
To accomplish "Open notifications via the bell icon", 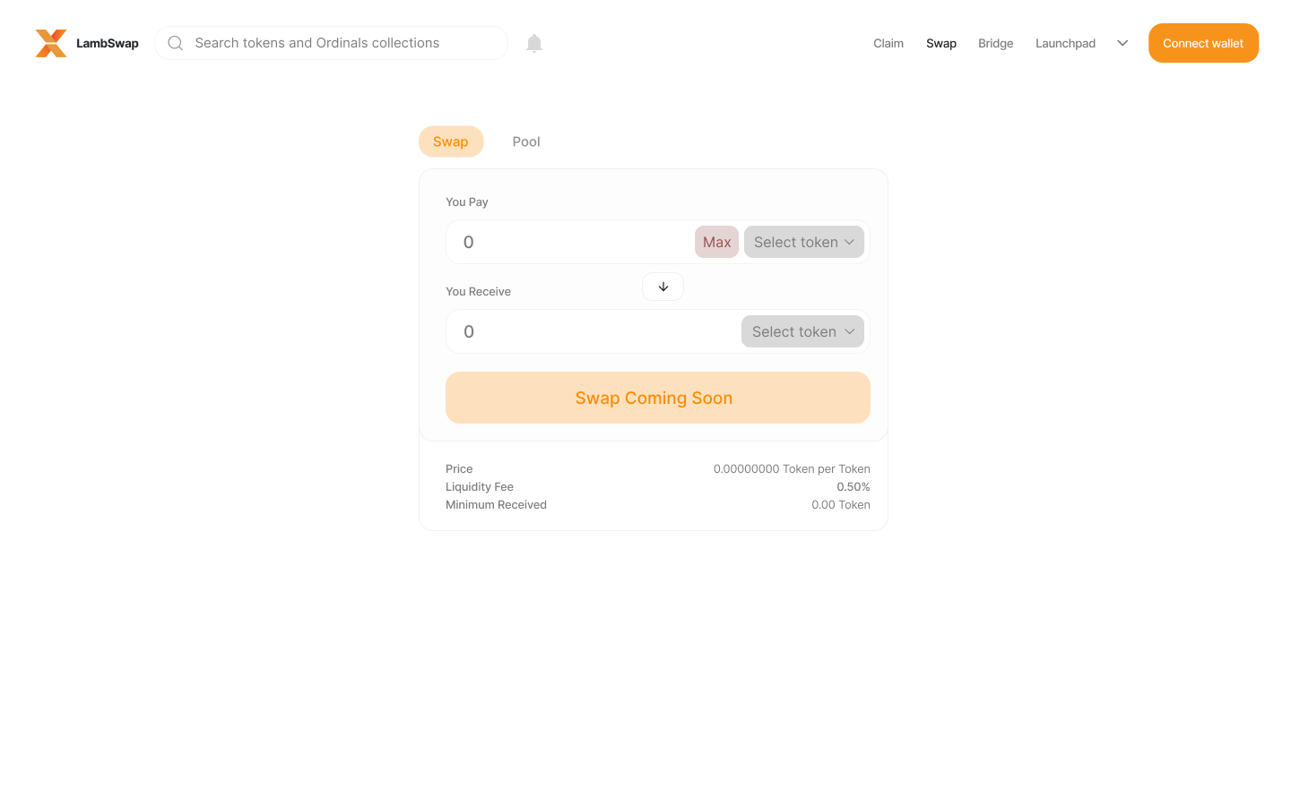I will tap(534, 43).
